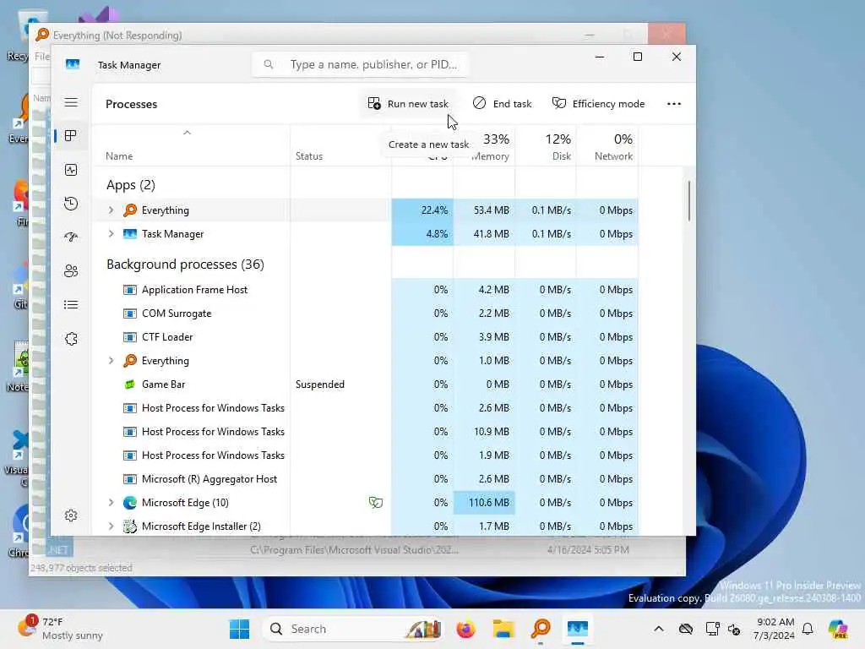Open the Startup apps sidebar icon

(71, 237)
